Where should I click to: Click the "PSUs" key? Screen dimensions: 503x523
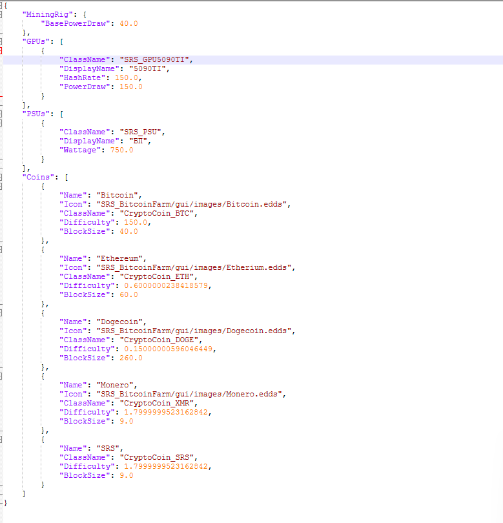pos(36,114)
